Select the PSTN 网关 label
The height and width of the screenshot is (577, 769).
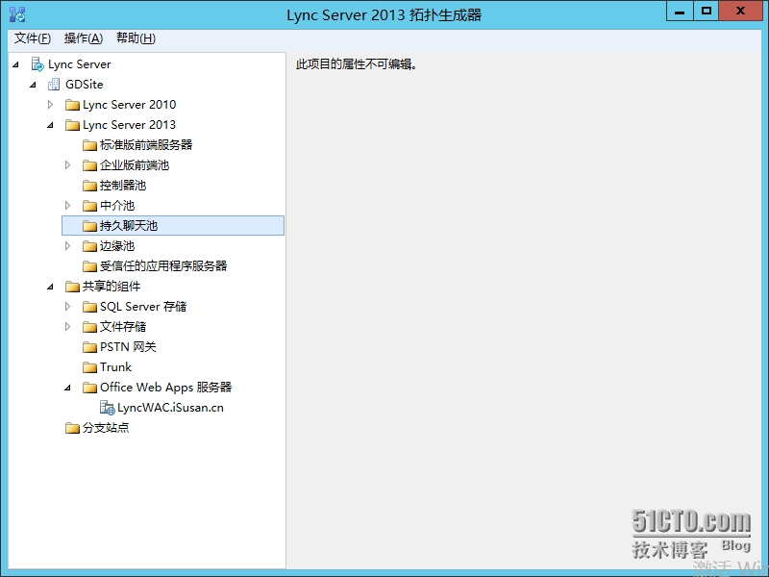pos(128,347)
